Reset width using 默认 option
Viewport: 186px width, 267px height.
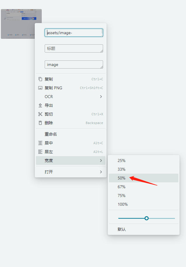coord(122,229)
